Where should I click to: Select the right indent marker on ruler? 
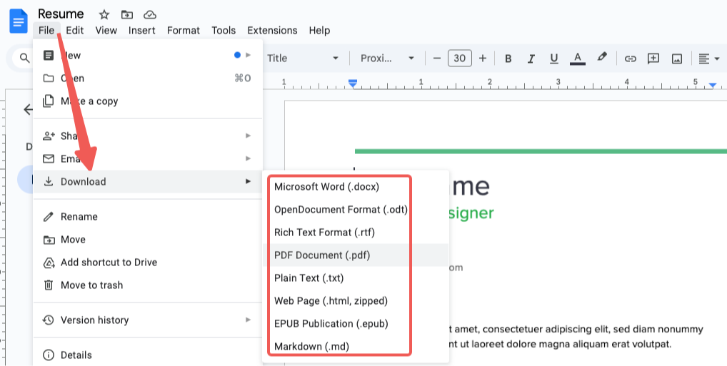713,85
